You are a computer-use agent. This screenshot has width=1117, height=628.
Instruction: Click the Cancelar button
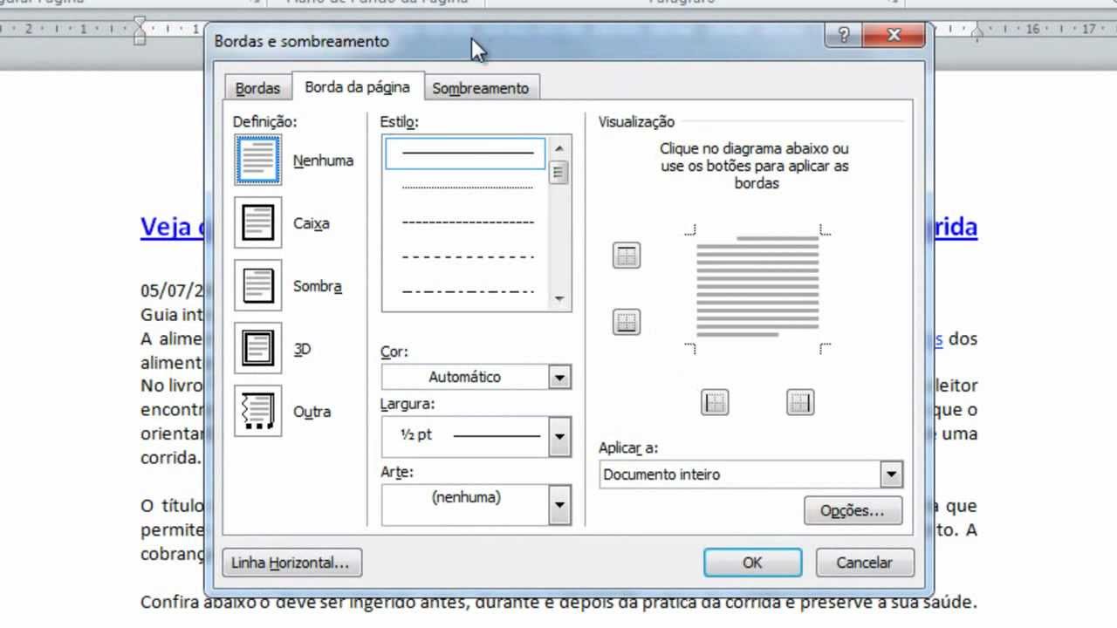point(864,563)
